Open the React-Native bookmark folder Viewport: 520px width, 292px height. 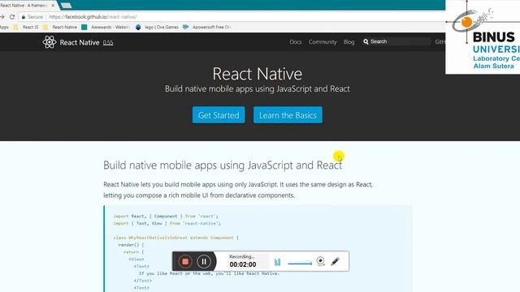[x=60, y=27]
